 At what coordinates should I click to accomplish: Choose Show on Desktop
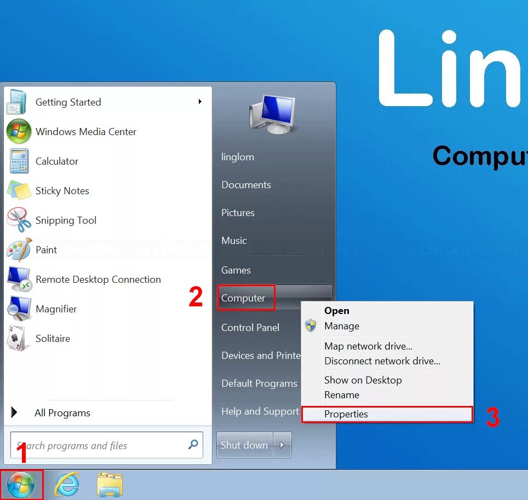tap(363, 380)
